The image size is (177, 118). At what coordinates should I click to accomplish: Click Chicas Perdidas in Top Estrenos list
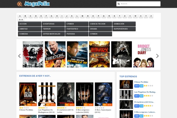(141, 82)
